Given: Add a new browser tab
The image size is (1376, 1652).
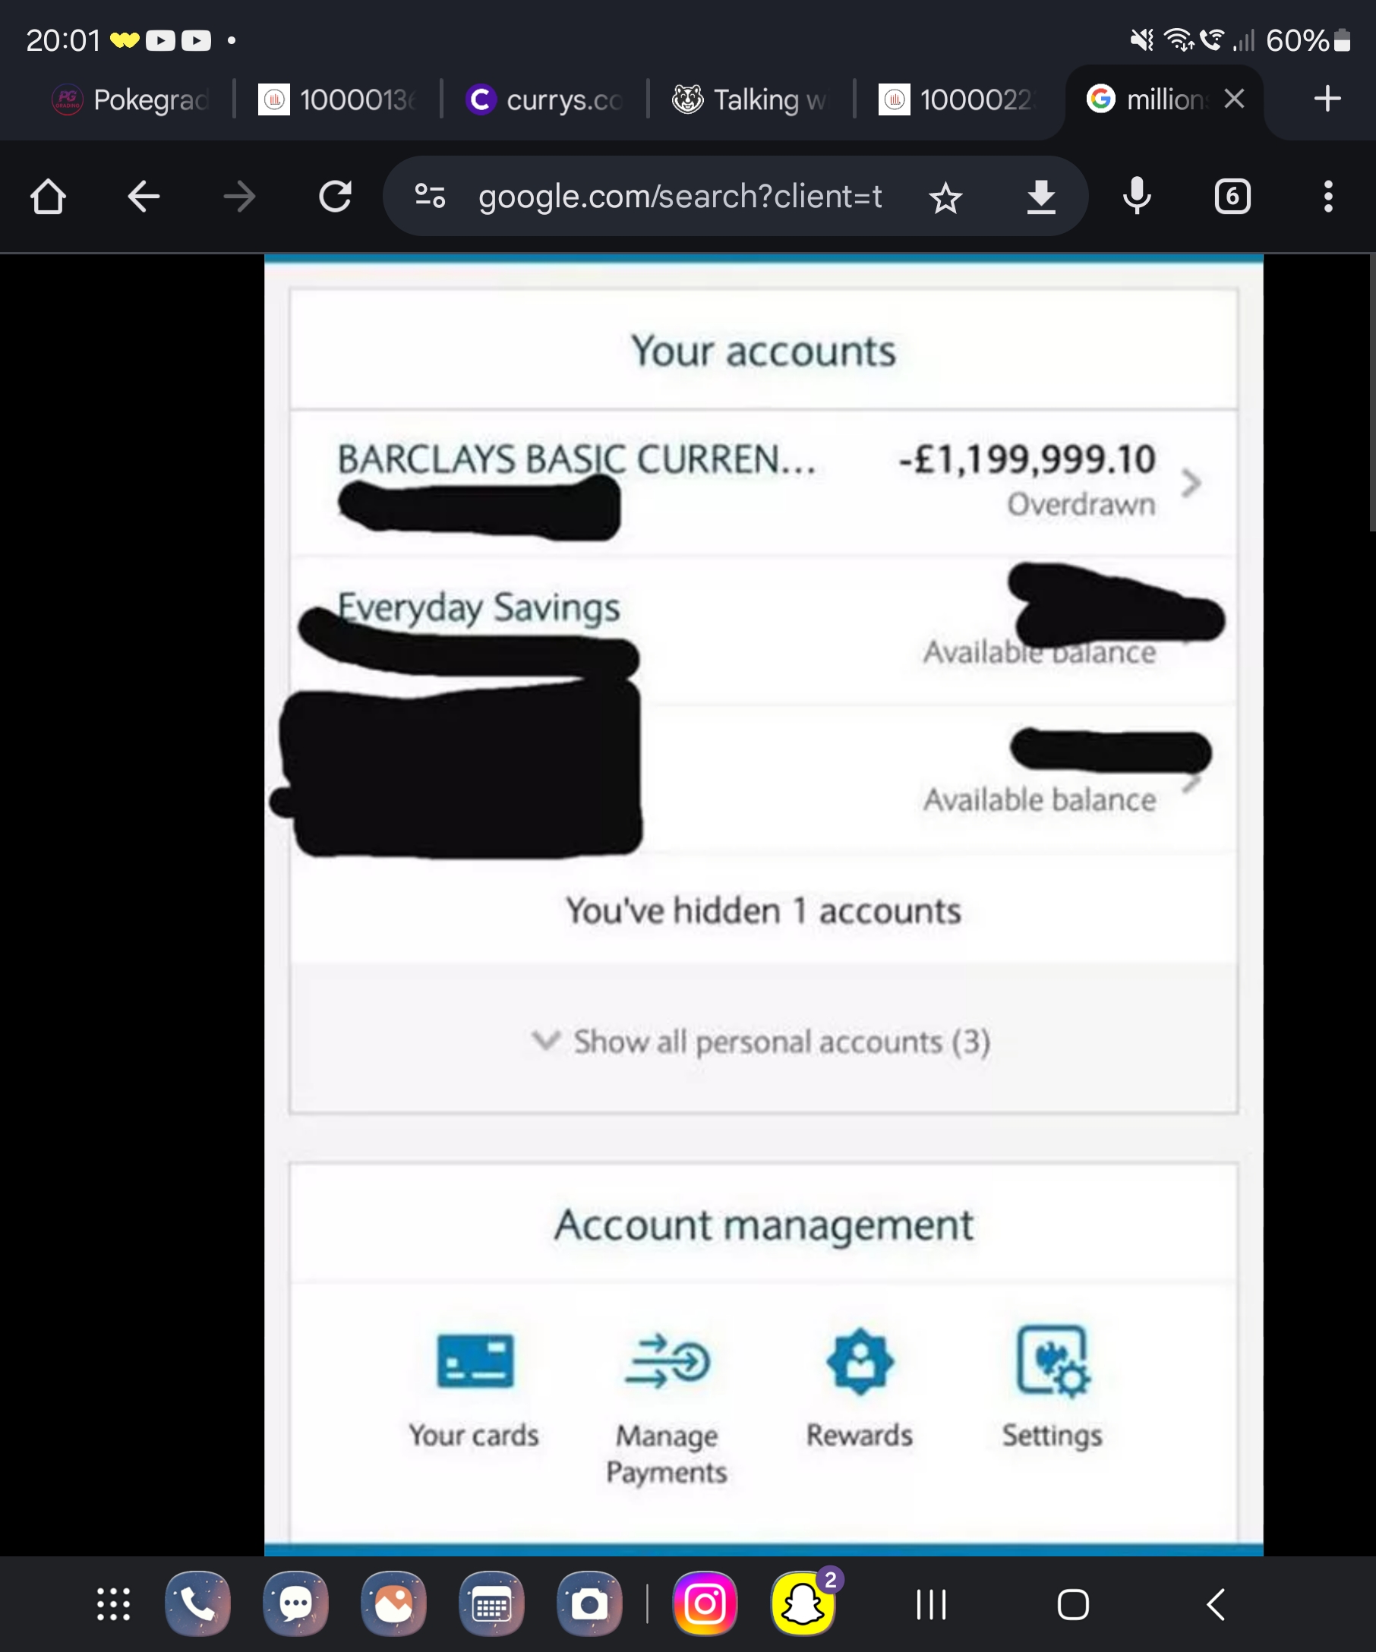Looking at the screenshot, I should click(x=1327, y=99).
